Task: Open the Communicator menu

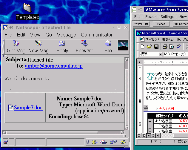Action: [97, 35]
